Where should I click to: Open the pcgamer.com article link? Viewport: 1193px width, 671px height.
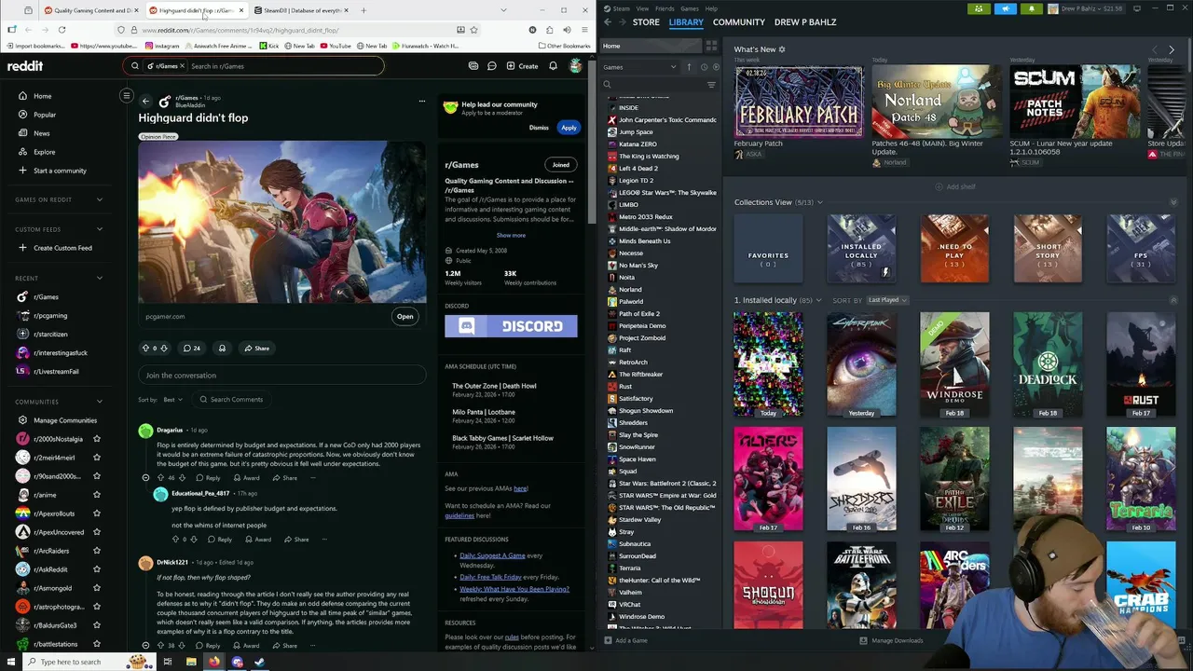[x=405, y=317]
